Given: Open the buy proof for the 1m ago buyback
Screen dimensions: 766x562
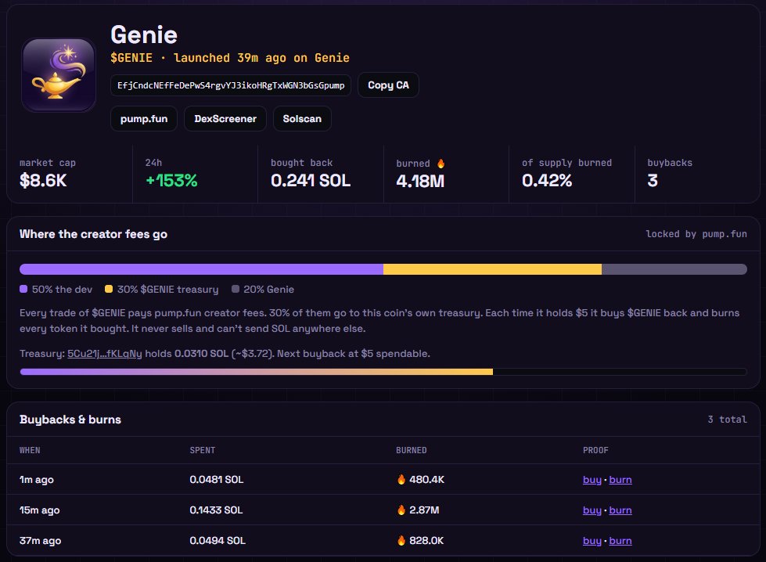Looking at the screenshot, I should tap(592, 480).
